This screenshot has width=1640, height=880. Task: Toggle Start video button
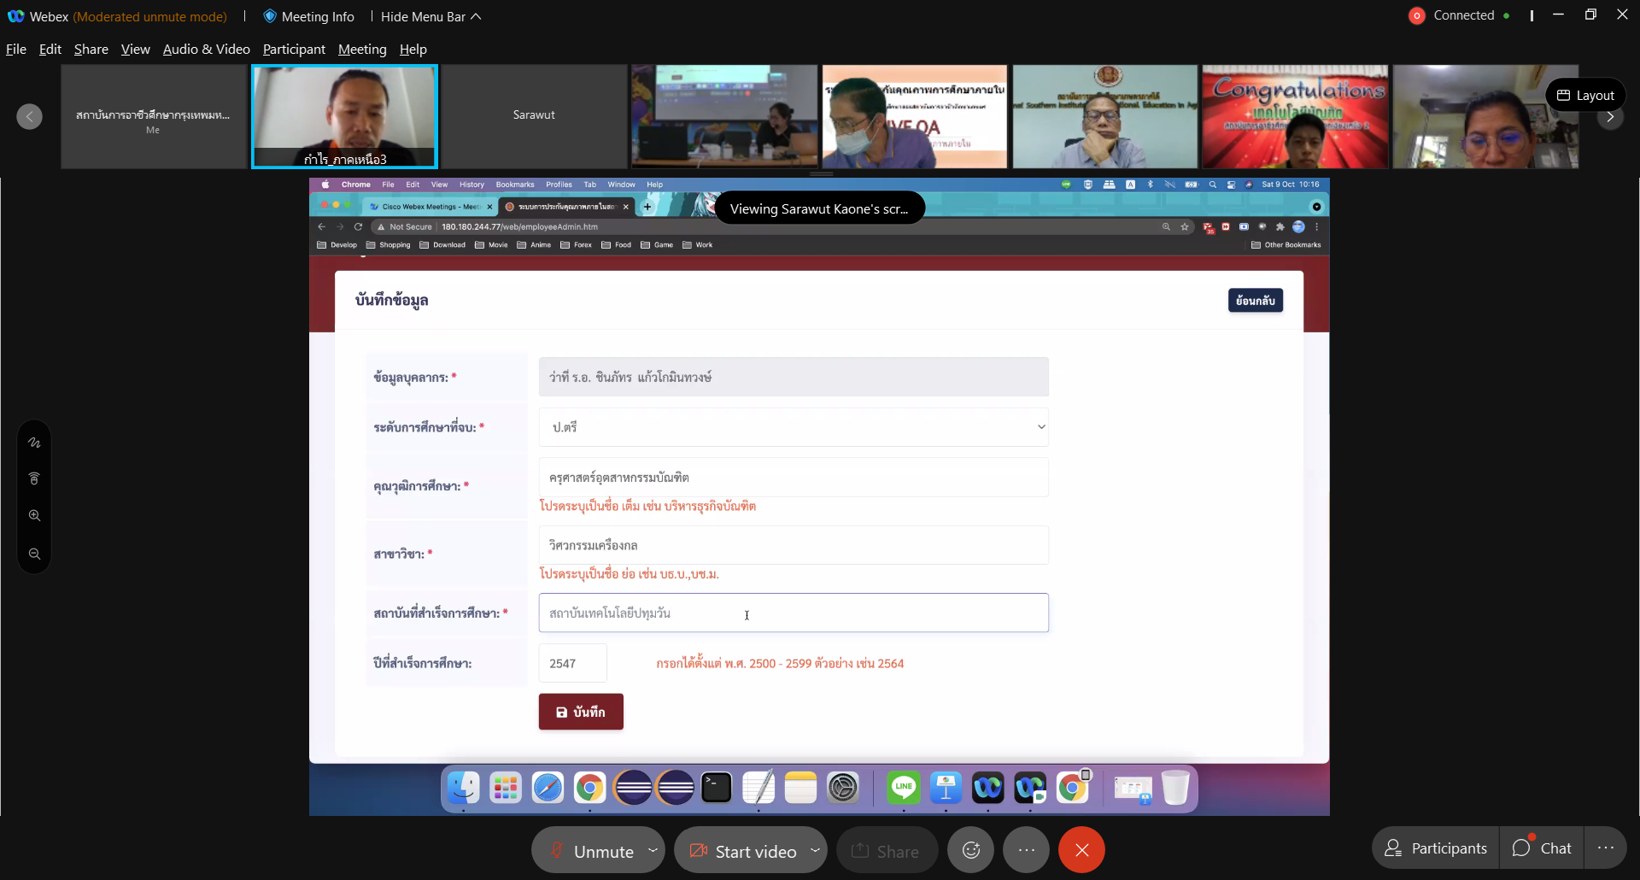[743, 850]
